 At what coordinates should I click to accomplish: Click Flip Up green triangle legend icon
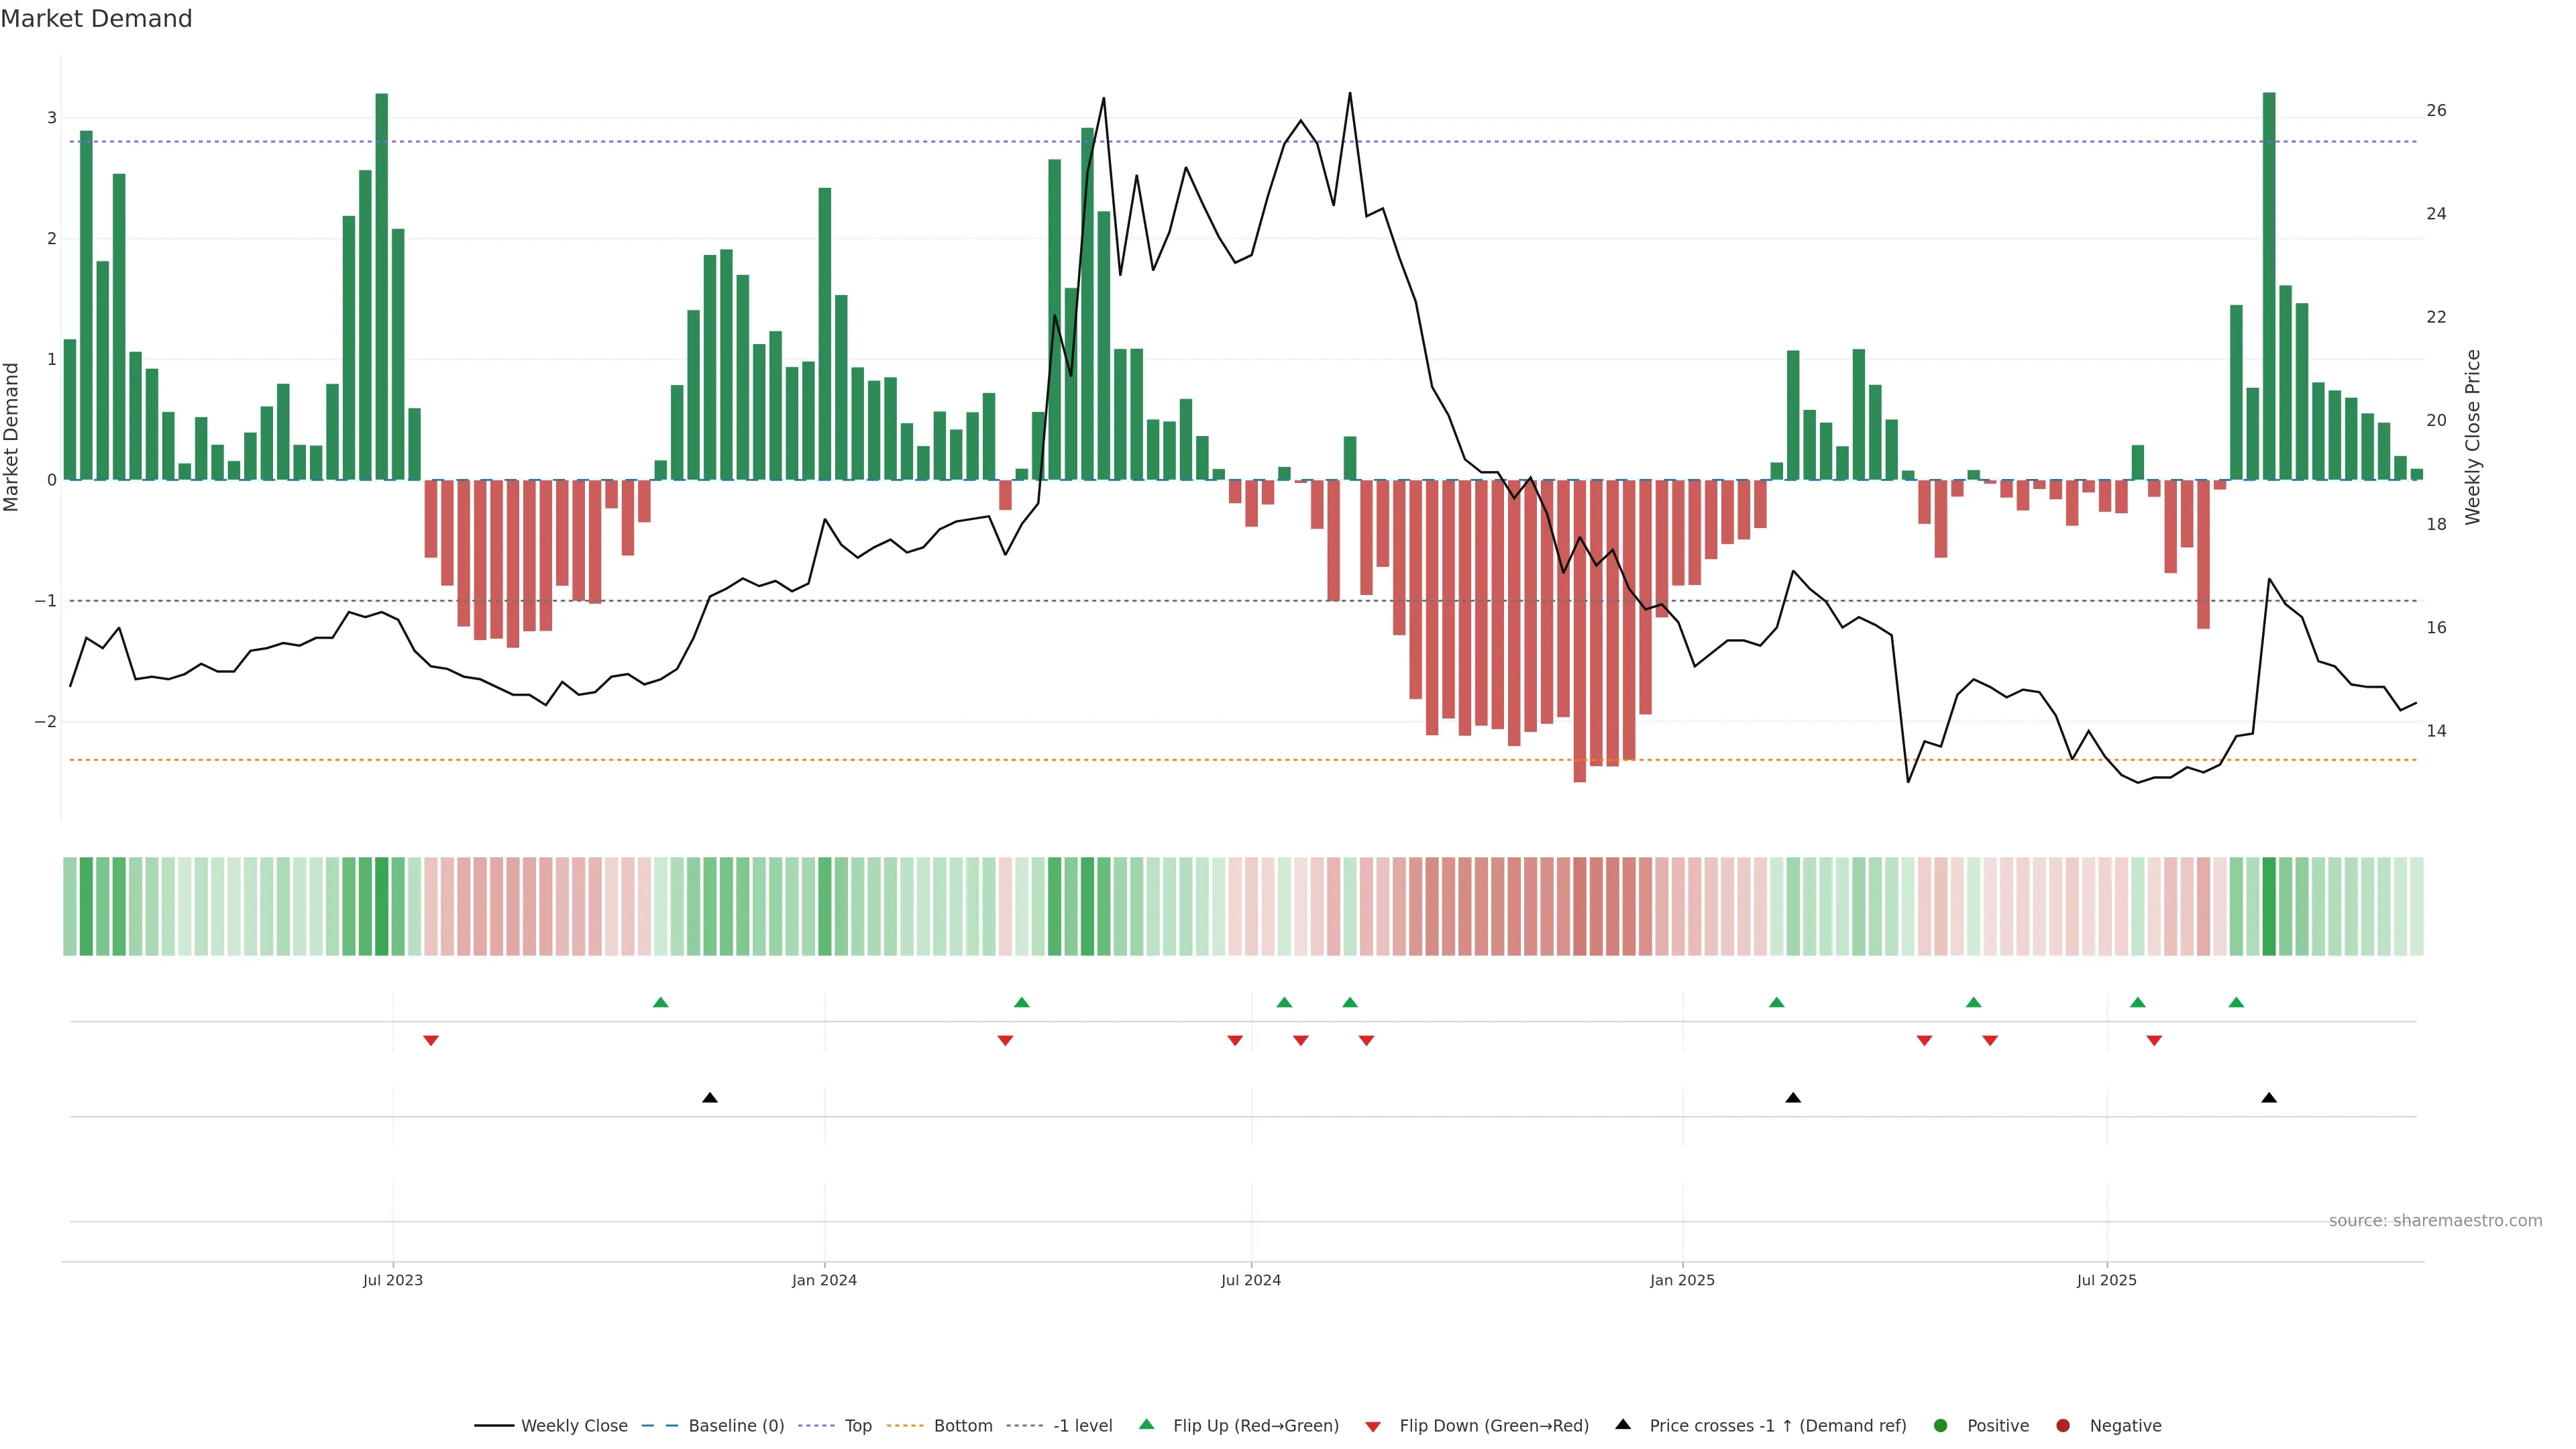tap(1147, 1425)
